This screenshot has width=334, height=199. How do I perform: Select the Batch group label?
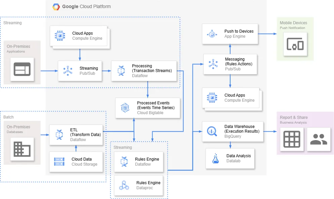click(8, 117)
